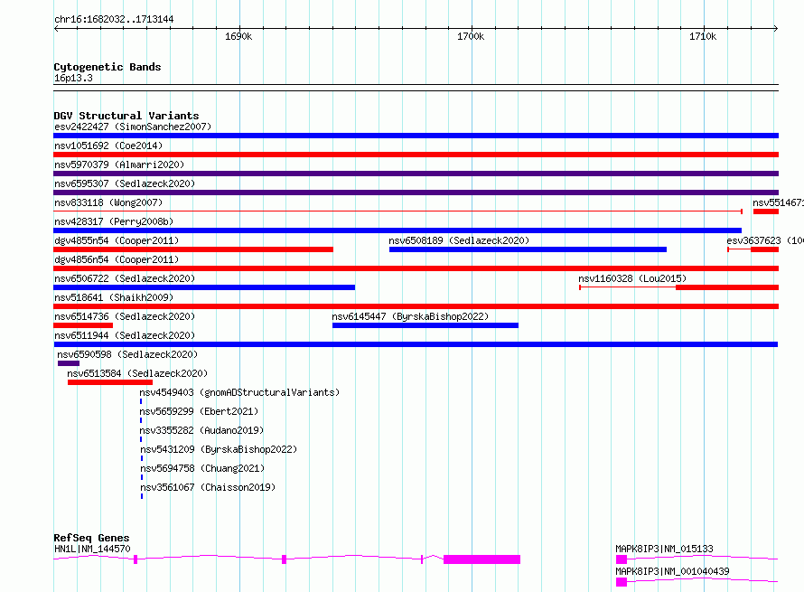Click the dgv4856n54 (Cooper2011) label
The width and height of the screenshot is (804, 592).
pos(117,259)
